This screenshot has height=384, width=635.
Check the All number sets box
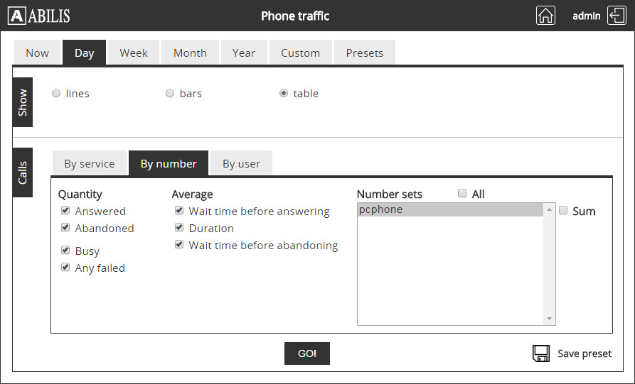(462, 194)
